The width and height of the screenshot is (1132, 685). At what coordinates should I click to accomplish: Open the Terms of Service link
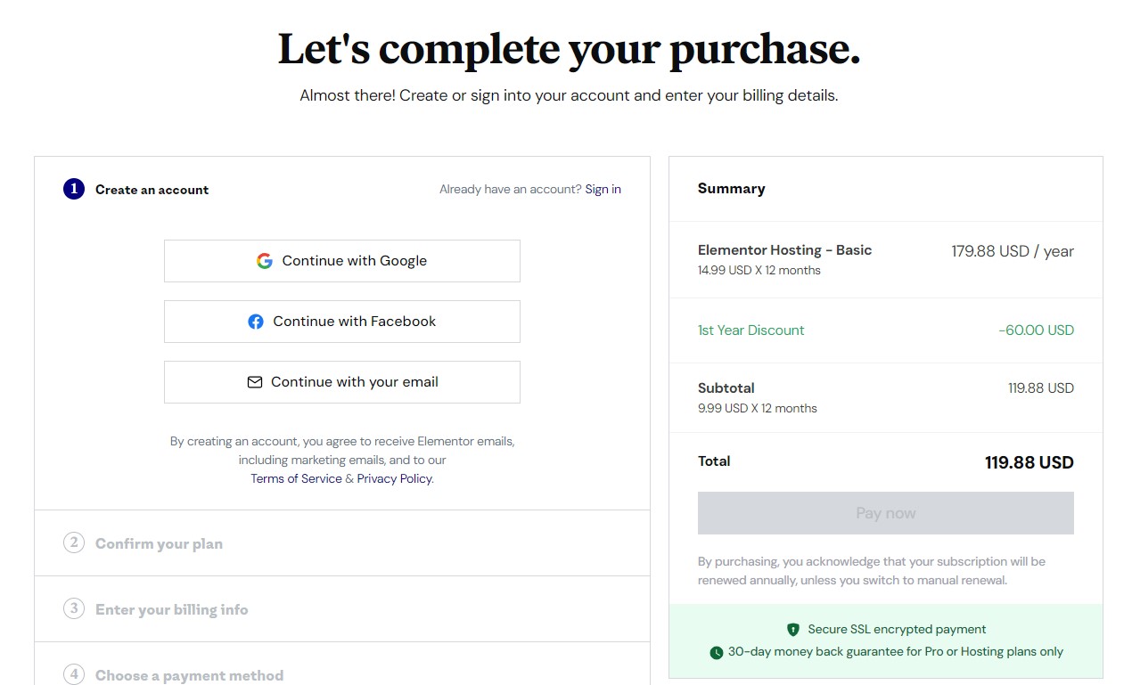point(296,478)
